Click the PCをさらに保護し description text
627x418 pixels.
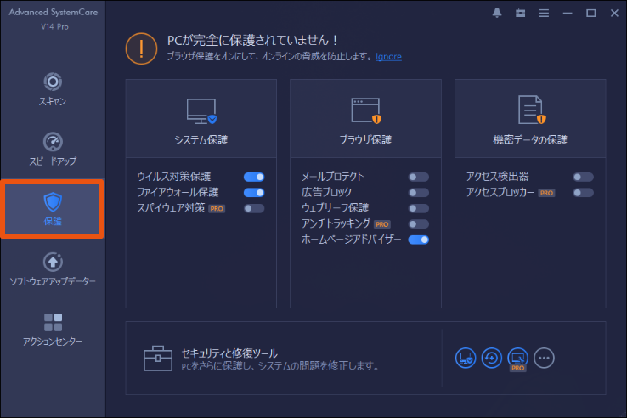(280, 366)
